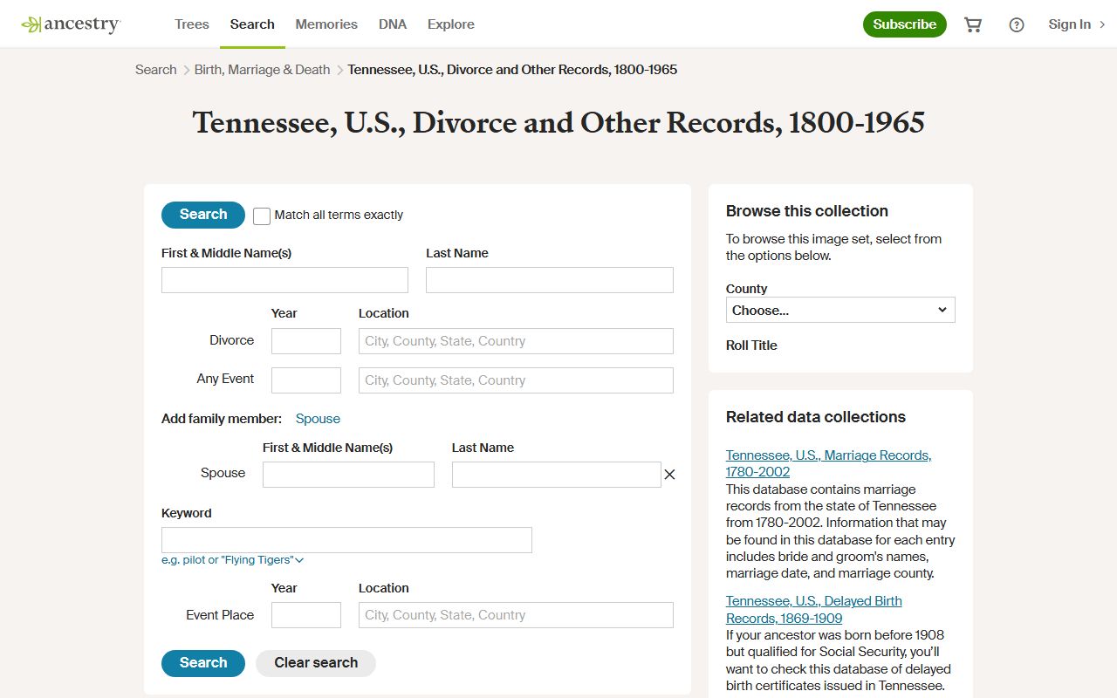
Task: Focus the main Last Name field
Action: point(550,280)
